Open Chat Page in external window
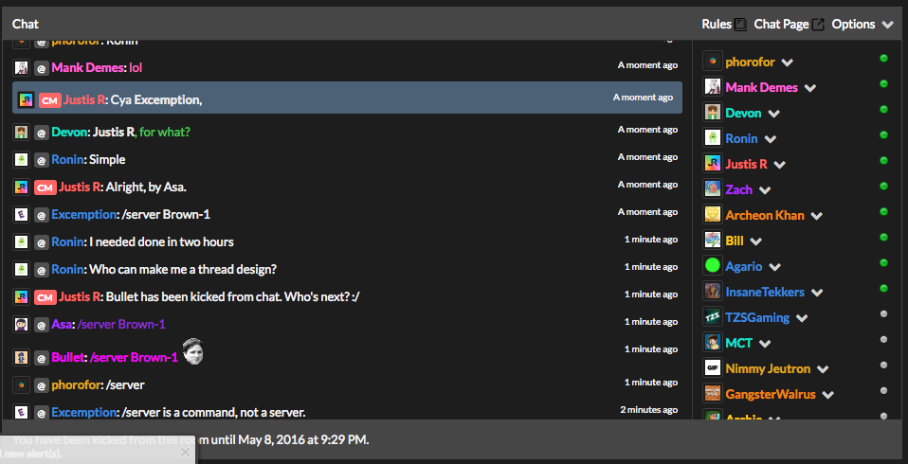This screenshot has width=908, height=464. click(x=818, y=25)
